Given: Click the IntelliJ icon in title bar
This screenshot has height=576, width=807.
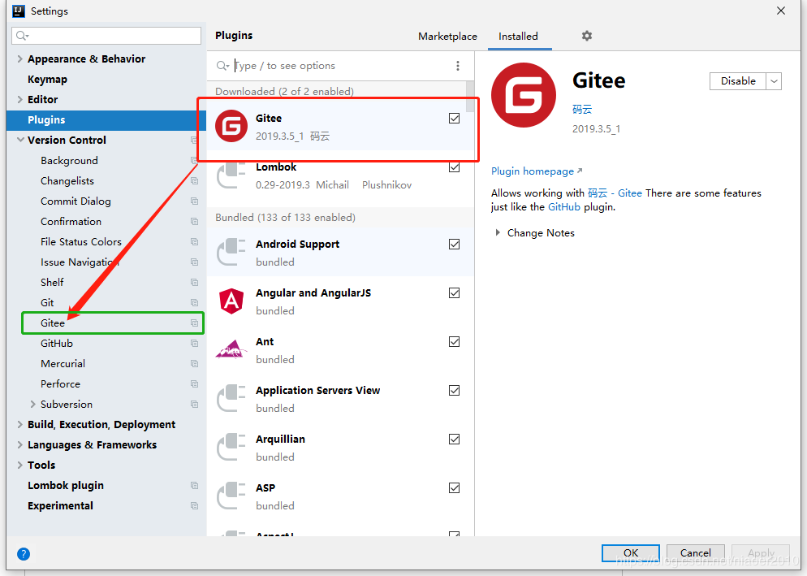Looking at the screenshot, I should click(x=19, y=11).
